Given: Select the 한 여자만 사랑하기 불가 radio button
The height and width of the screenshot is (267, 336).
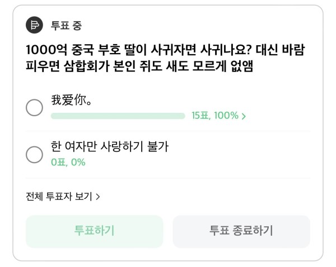Looking at the screenshot, I should 34,155.
